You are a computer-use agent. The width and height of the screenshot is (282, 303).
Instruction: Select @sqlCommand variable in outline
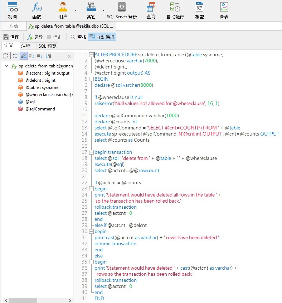click(40, 109)
